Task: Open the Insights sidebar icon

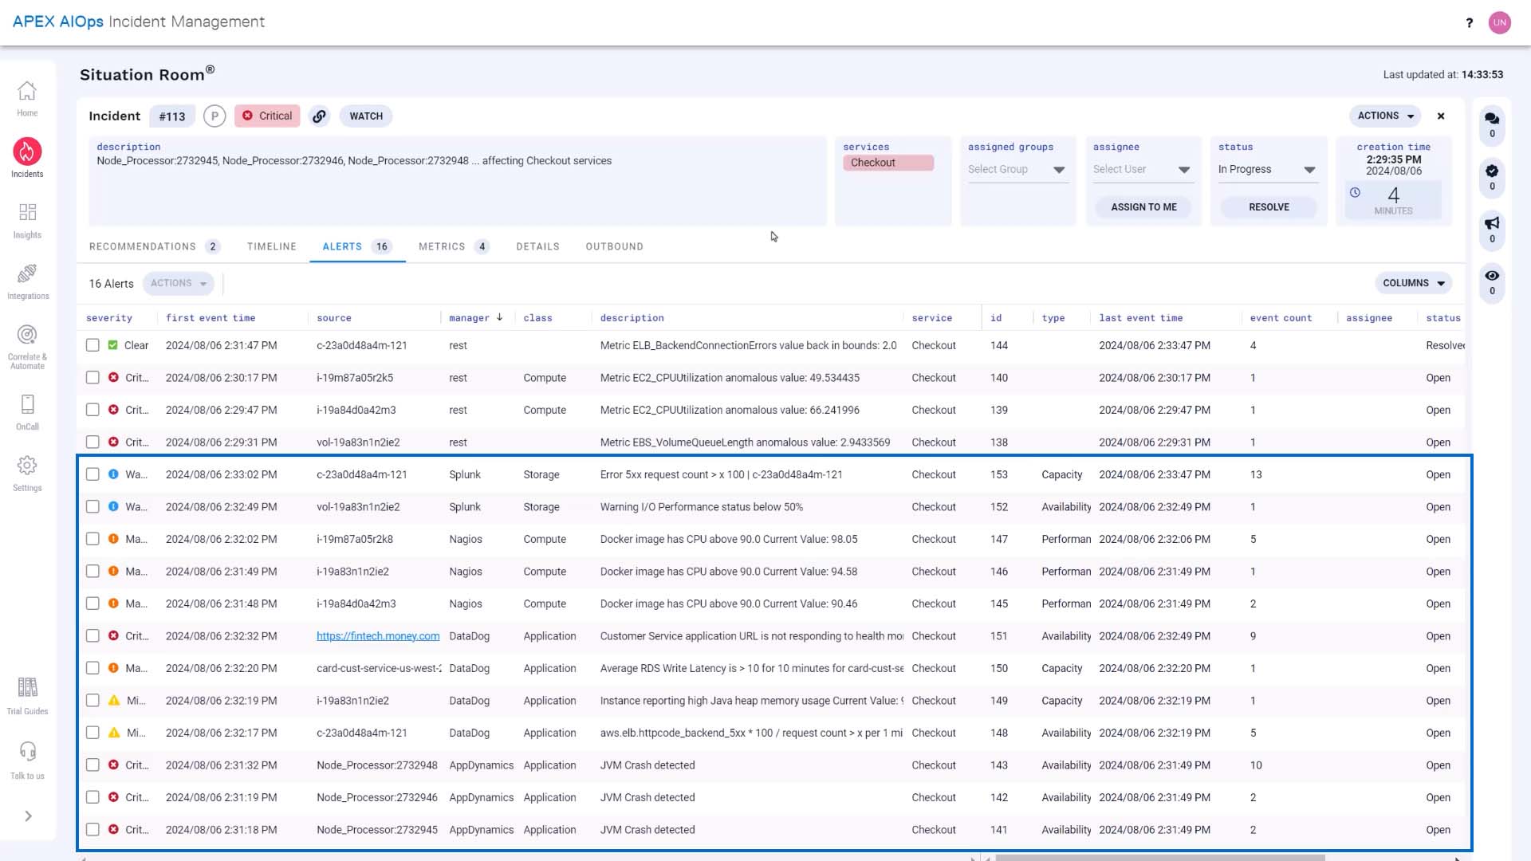Action: pyautogui.click(x=27, y=212)
